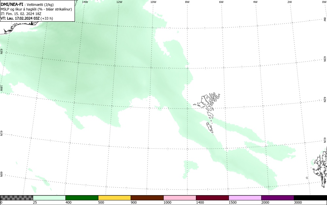Click the "(+33 h)" forecast offset text
The width and height of the screenshot is (327, 205).
point(47,18)
